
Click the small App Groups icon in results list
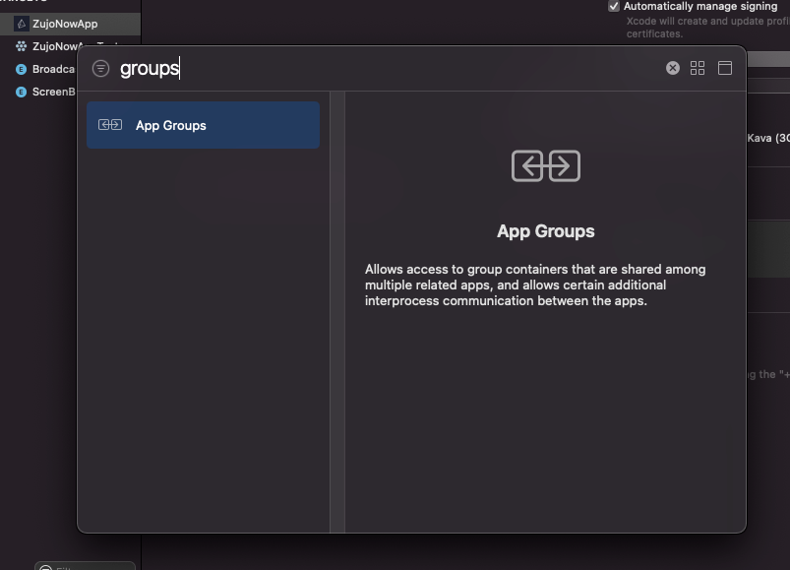(109, 125)
